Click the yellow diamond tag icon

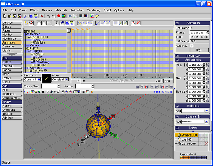click(x=97, y=16)
